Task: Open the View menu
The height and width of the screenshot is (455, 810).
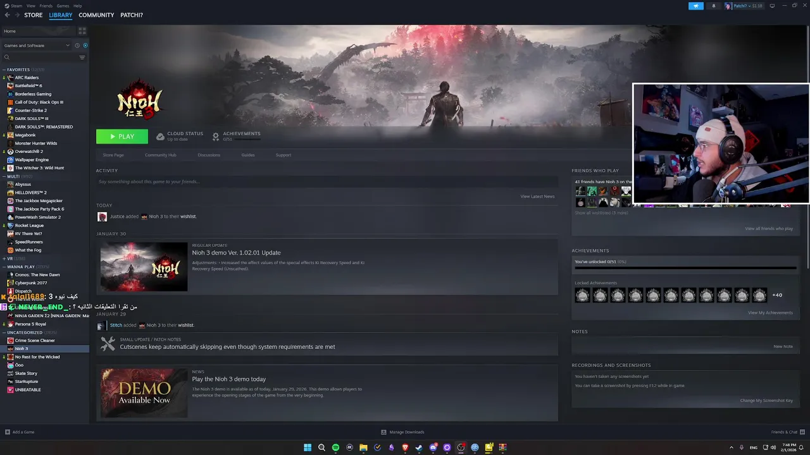Action: [x=31, y=6]
